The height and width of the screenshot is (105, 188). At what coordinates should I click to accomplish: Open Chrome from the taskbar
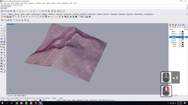tap(17, 103)
